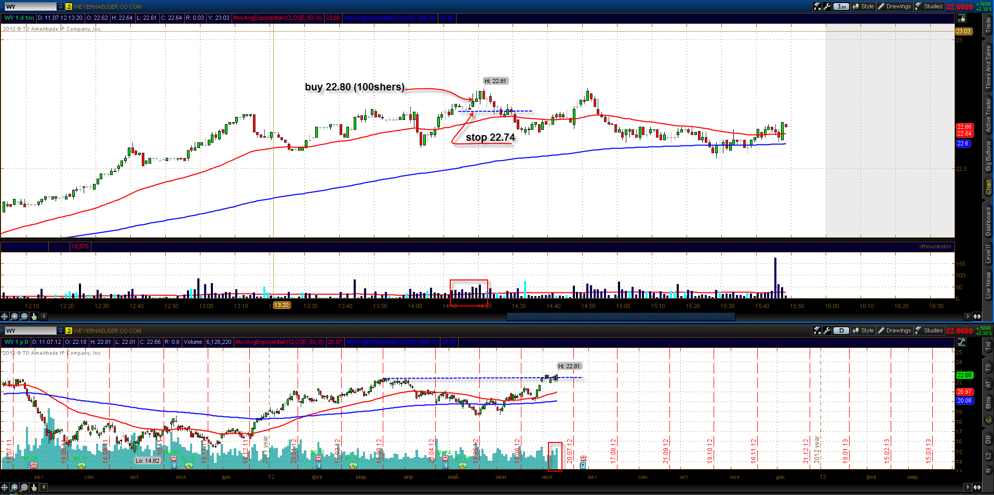Screen dimensions: 994x495
Task: Click yellow link number 2 on lower chart
Action: (x=69, y=331)
